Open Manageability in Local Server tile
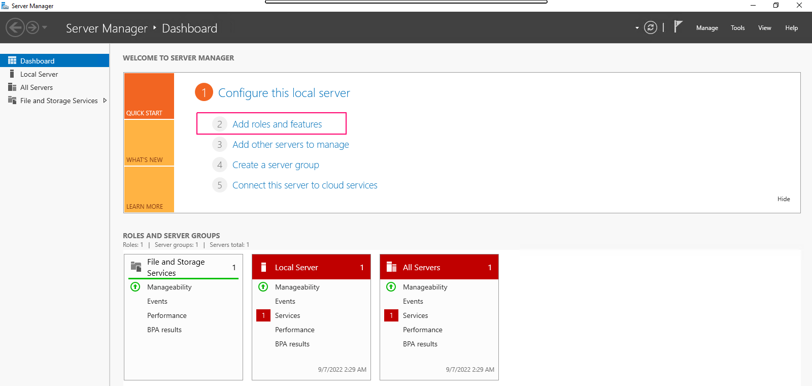Image resolution: width=812 pixels, height=386 pixels. 297,287
